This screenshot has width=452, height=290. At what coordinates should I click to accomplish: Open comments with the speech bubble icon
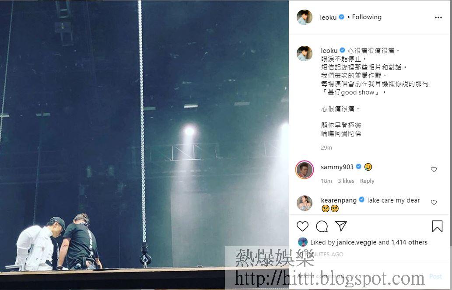click(322, 226)
